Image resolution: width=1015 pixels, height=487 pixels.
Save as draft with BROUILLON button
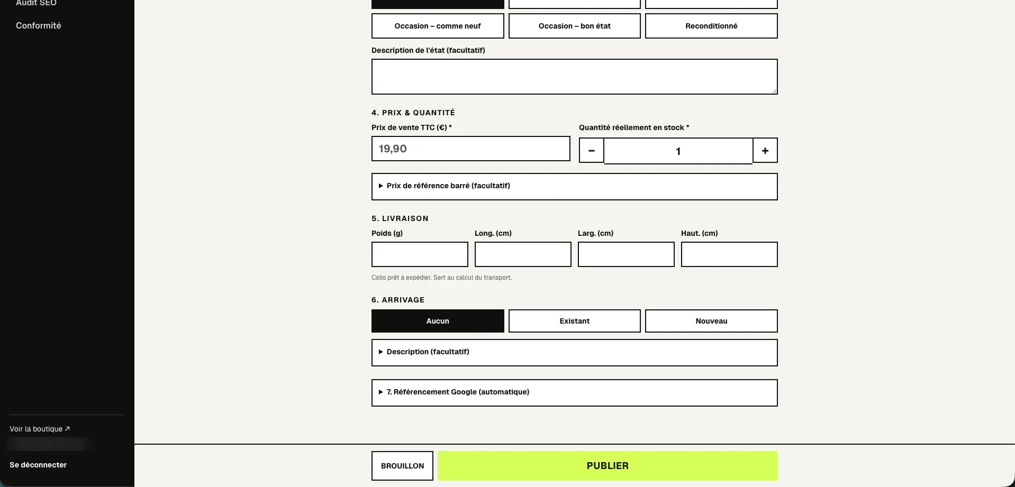pyautogui.click(x=402, y=466)
